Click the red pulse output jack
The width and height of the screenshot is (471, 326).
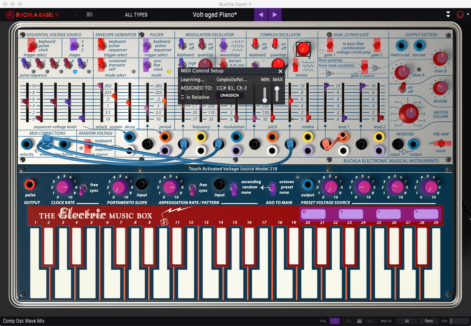[30, 185]
